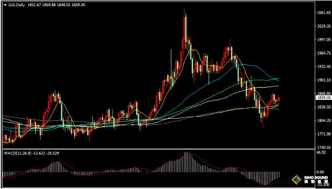Click the 0.00 MACD scale label
The image size is (332, 189).
(x=320, y=172)
